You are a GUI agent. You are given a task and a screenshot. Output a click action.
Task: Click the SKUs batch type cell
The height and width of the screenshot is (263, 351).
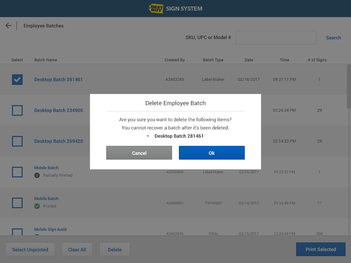[213, 234]
